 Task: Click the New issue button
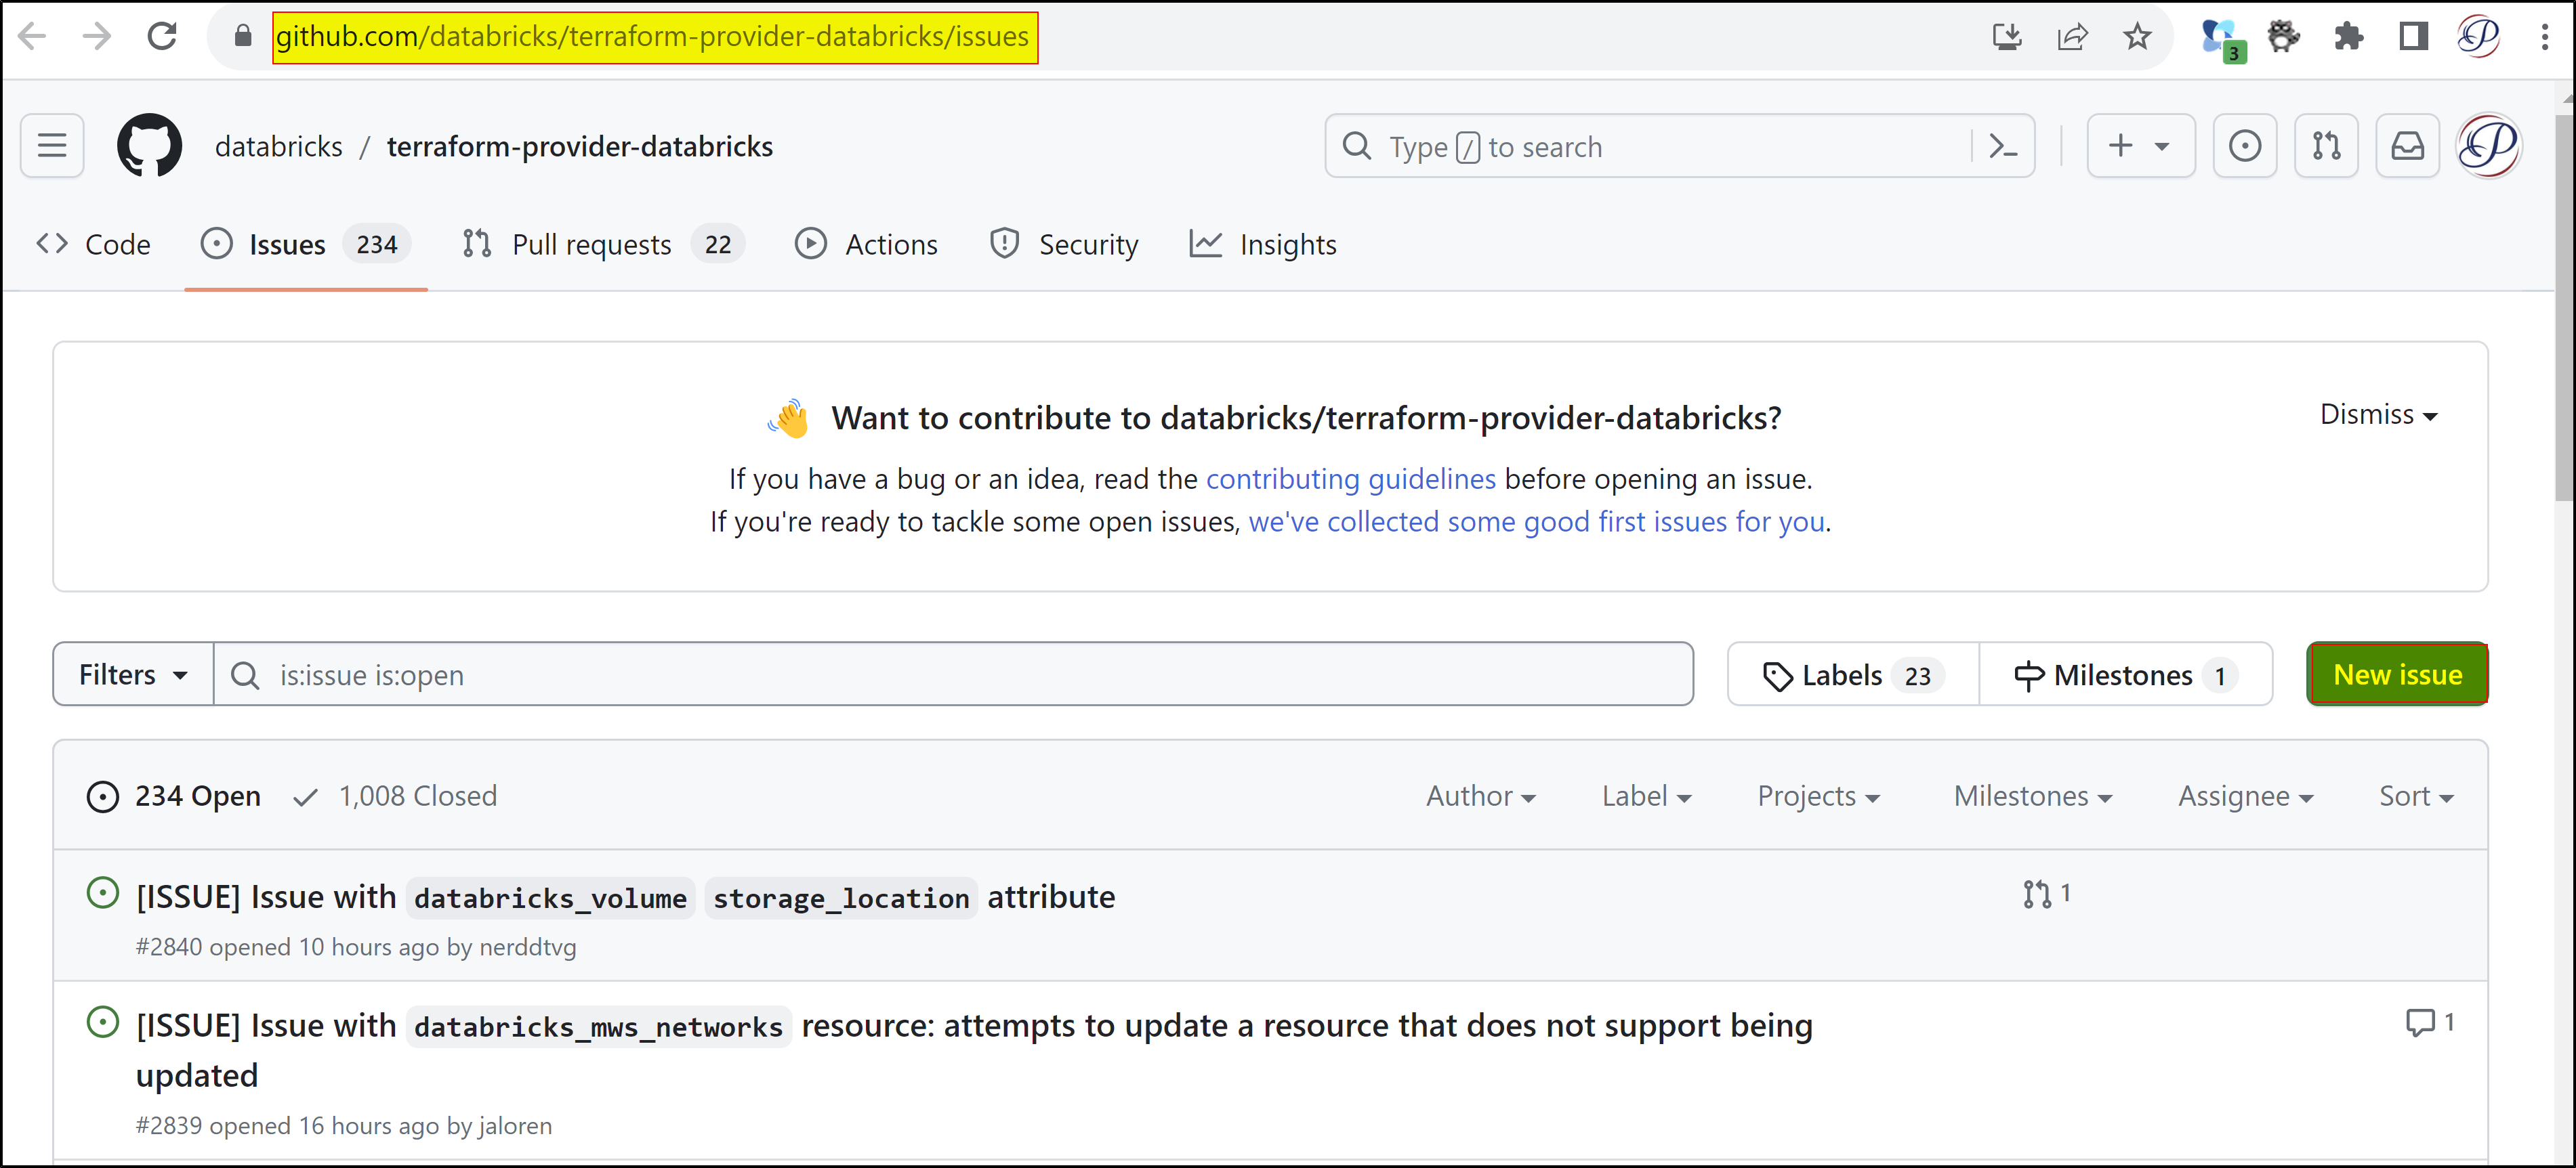click(x=2397, y=674)
